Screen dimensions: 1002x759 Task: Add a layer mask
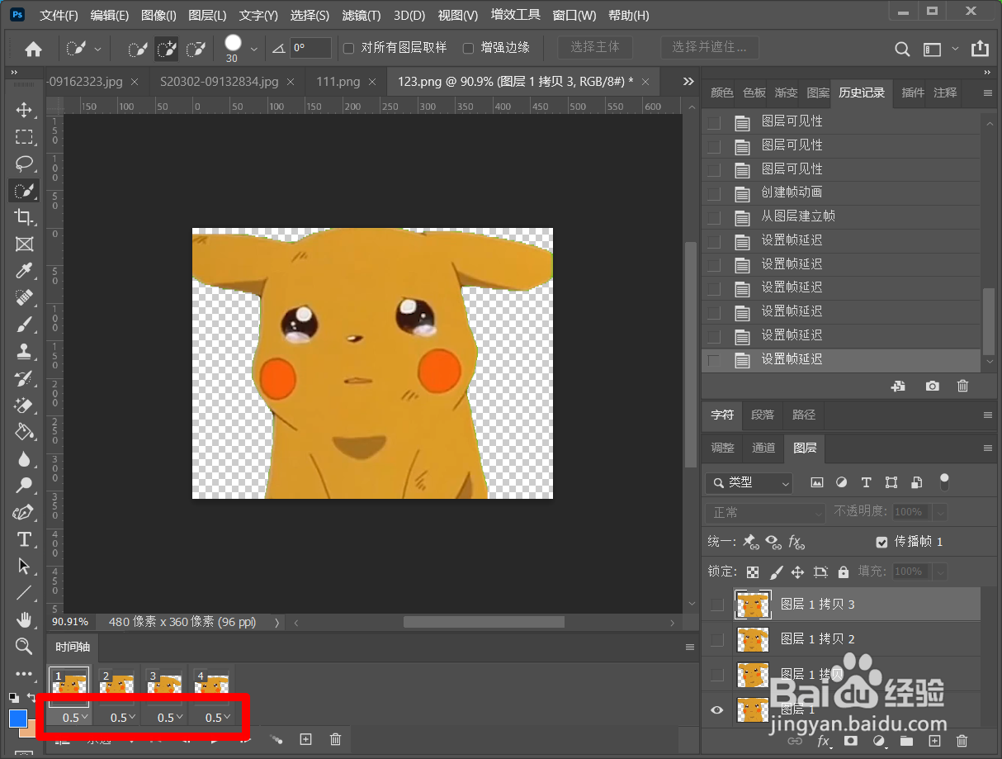coord(850,741)
